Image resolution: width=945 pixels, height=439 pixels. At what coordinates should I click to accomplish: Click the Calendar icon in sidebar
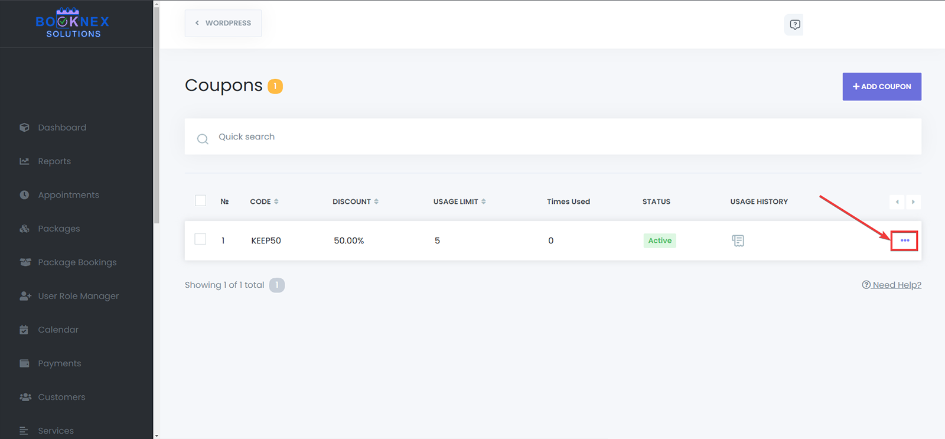click(24, 330)
